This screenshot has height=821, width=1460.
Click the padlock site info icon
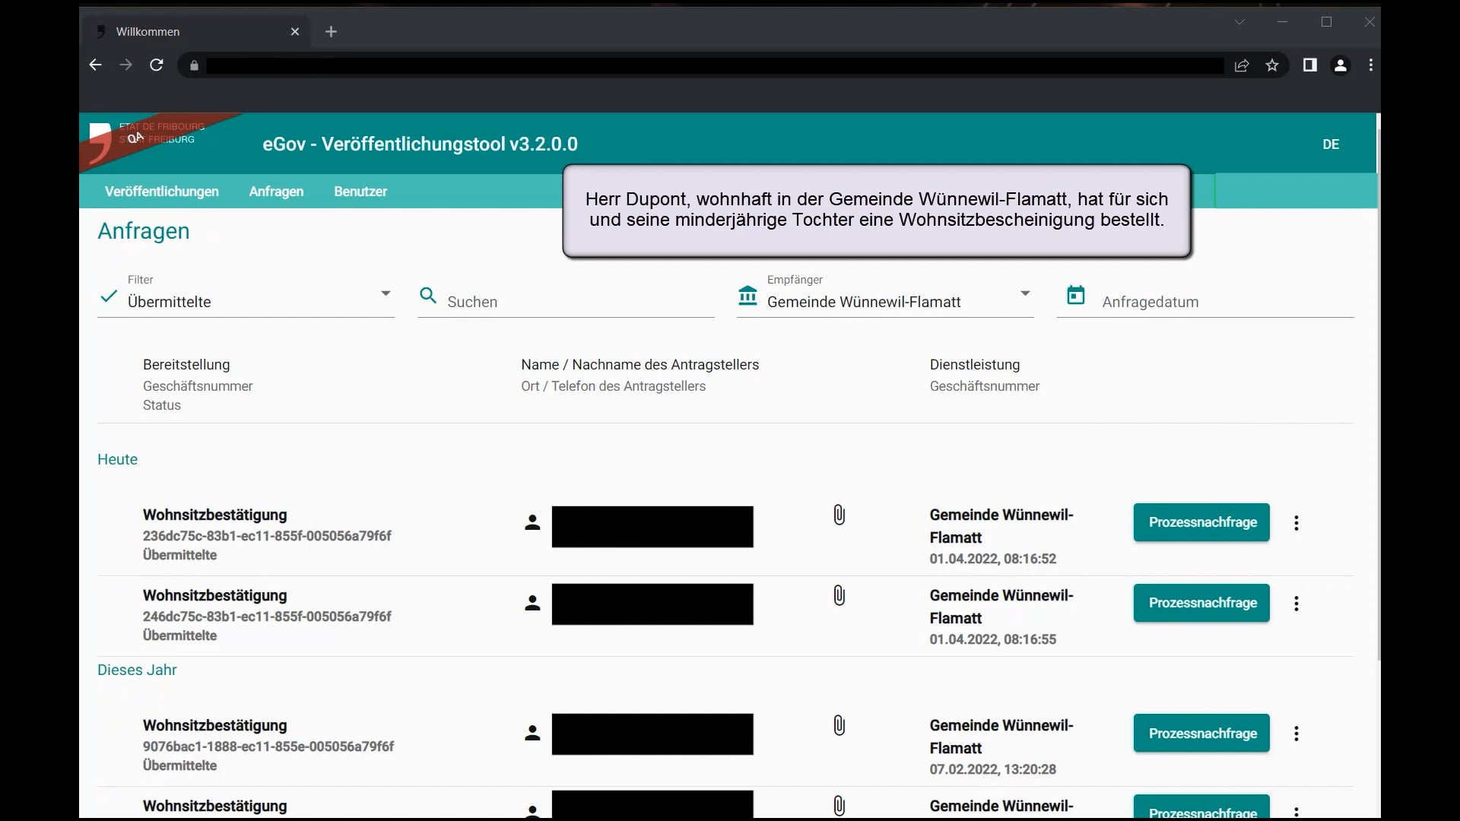pos(194,66)
